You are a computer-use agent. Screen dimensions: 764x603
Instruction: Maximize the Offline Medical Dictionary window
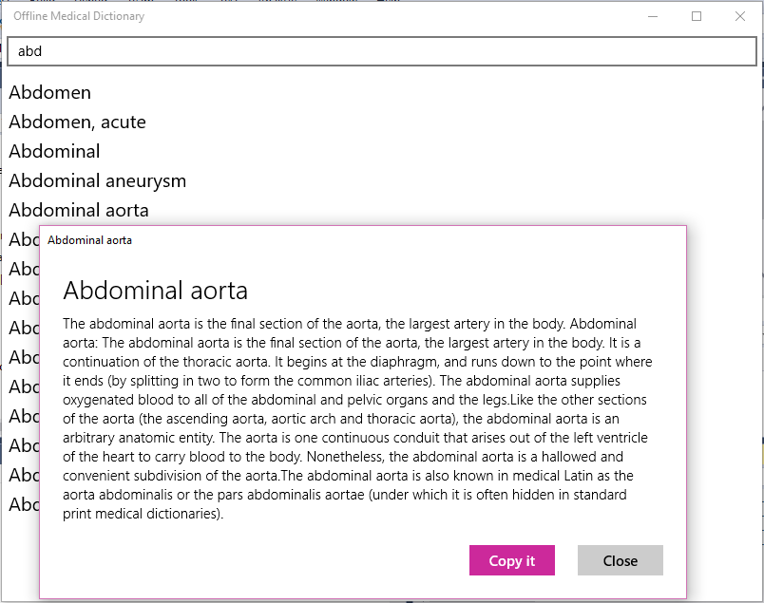[697, 17]
